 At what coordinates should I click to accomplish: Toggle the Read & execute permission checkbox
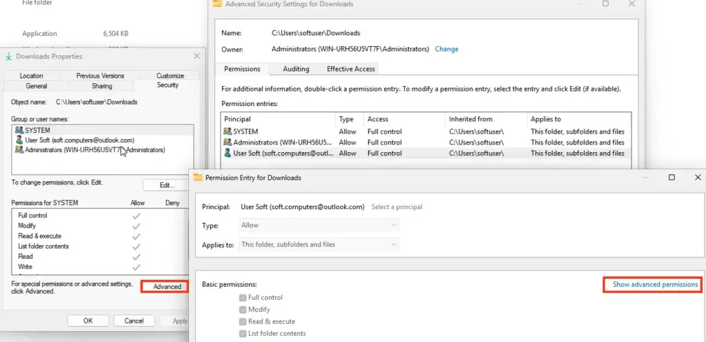[x=243, y=321]
